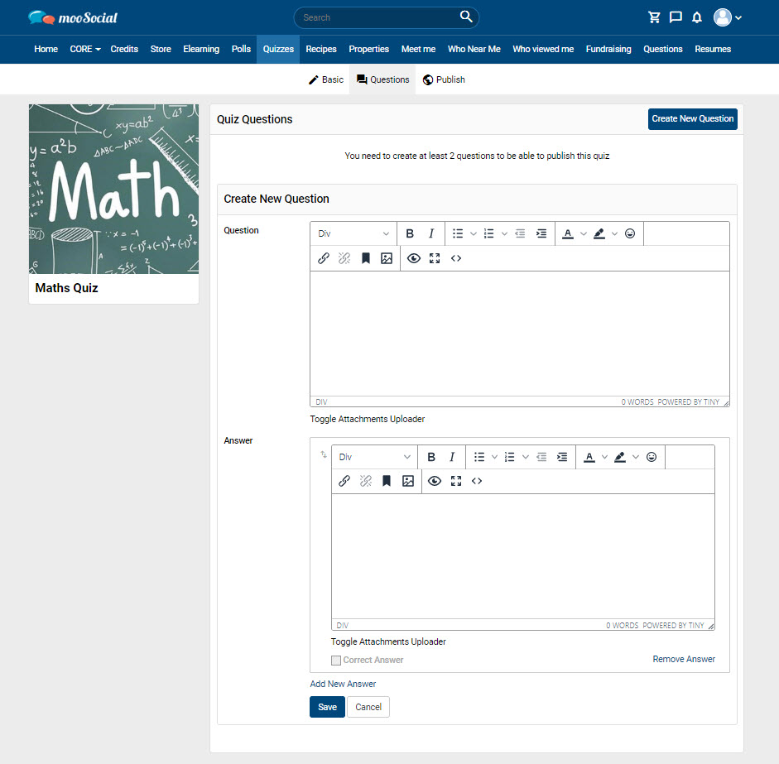
Task: Open the notifications bell icon
Action: tap(697, 17)
